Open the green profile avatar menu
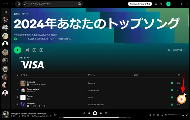The image size is (190, 120). point(168,4)
